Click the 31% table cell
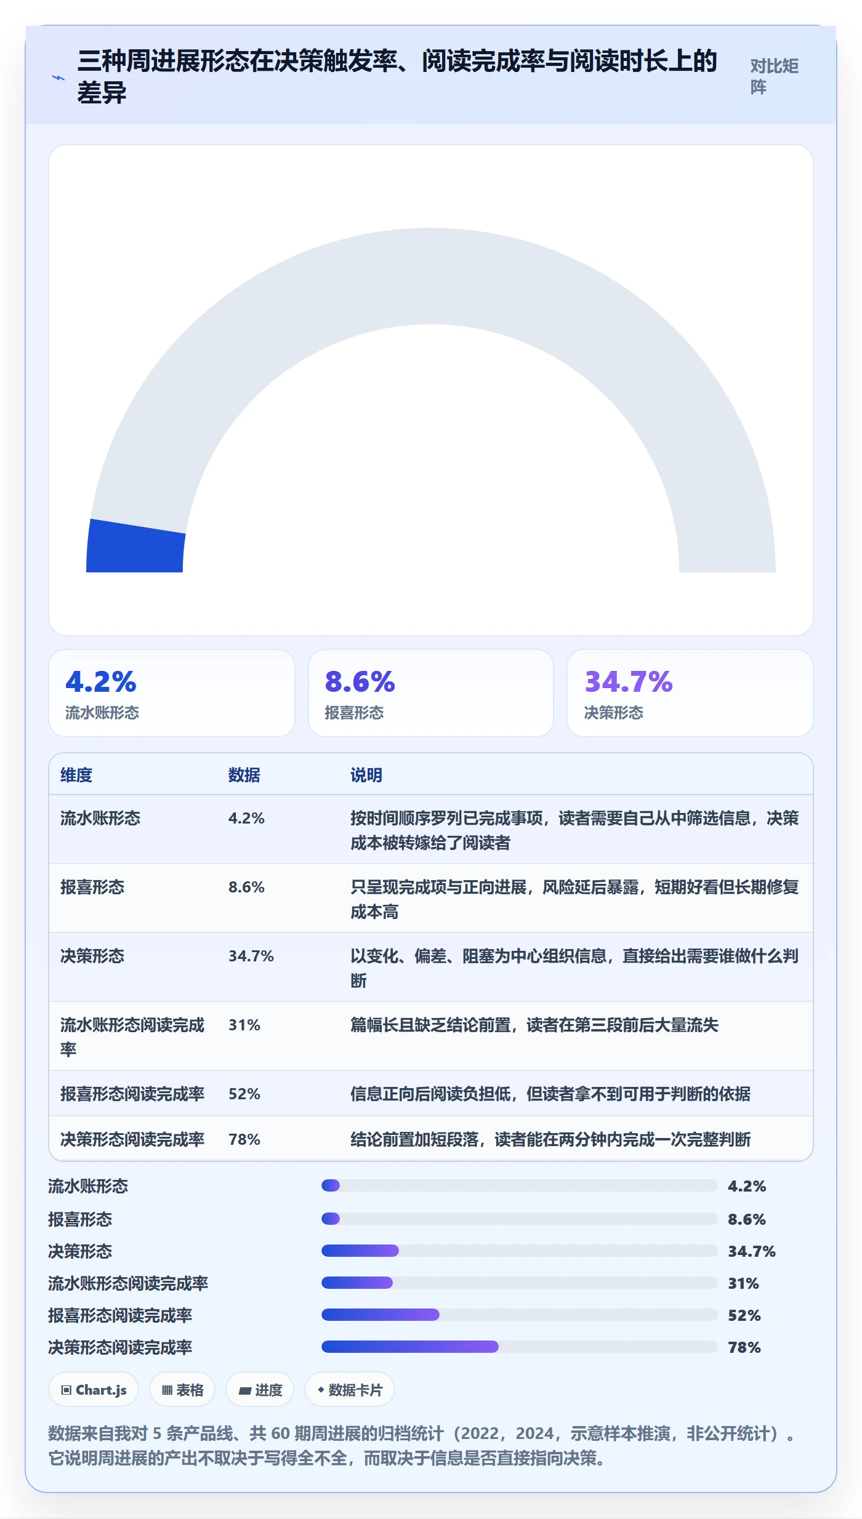 point(244,1025)
